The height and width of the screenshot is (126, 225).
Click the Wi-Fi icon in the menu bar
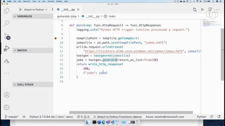[x=198, y=1]
